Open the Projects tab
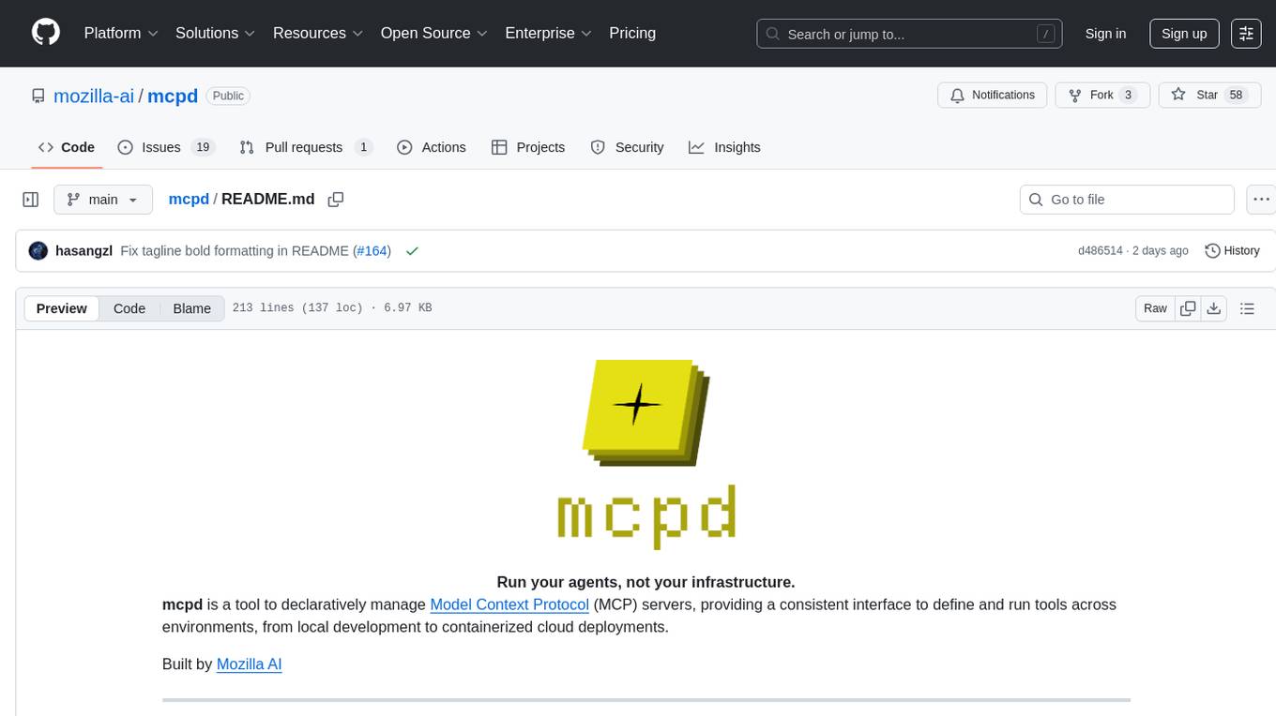 [528, 147]
